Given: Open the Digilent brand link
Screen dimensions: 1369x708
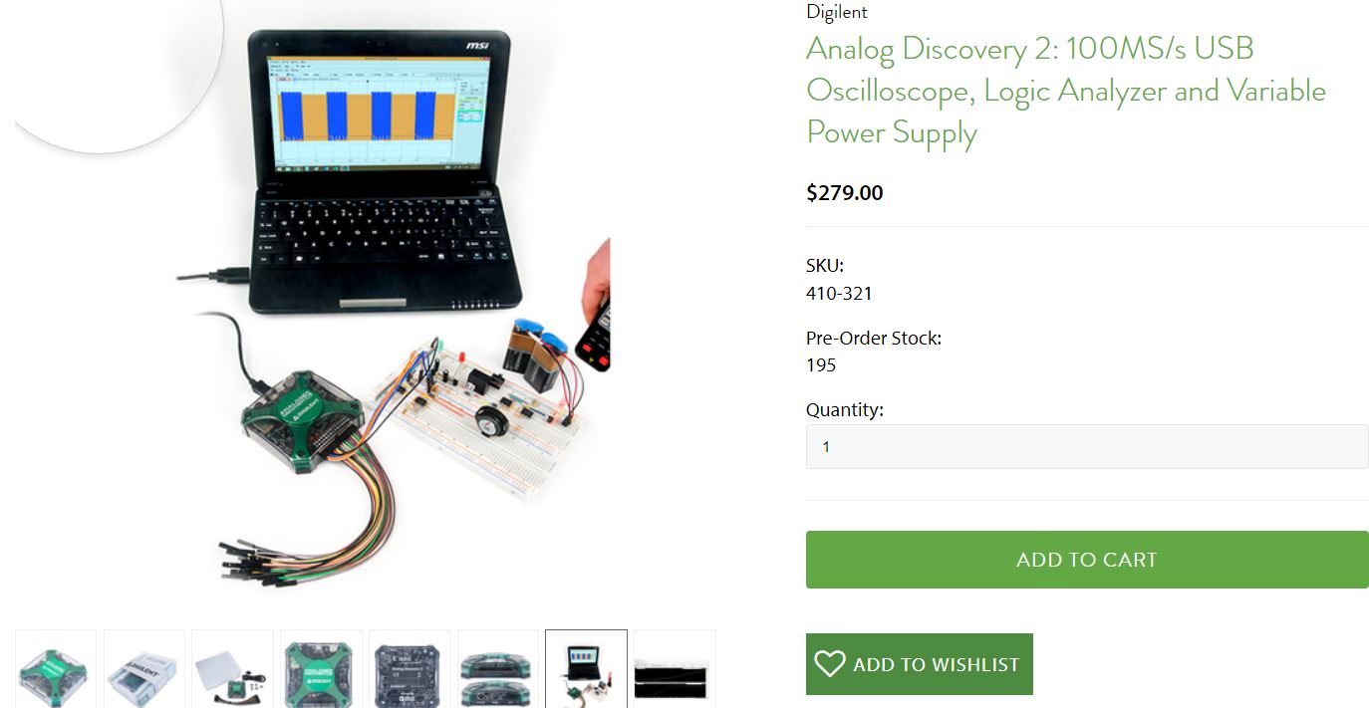Looking at the screenshot, I should point(836,12).
